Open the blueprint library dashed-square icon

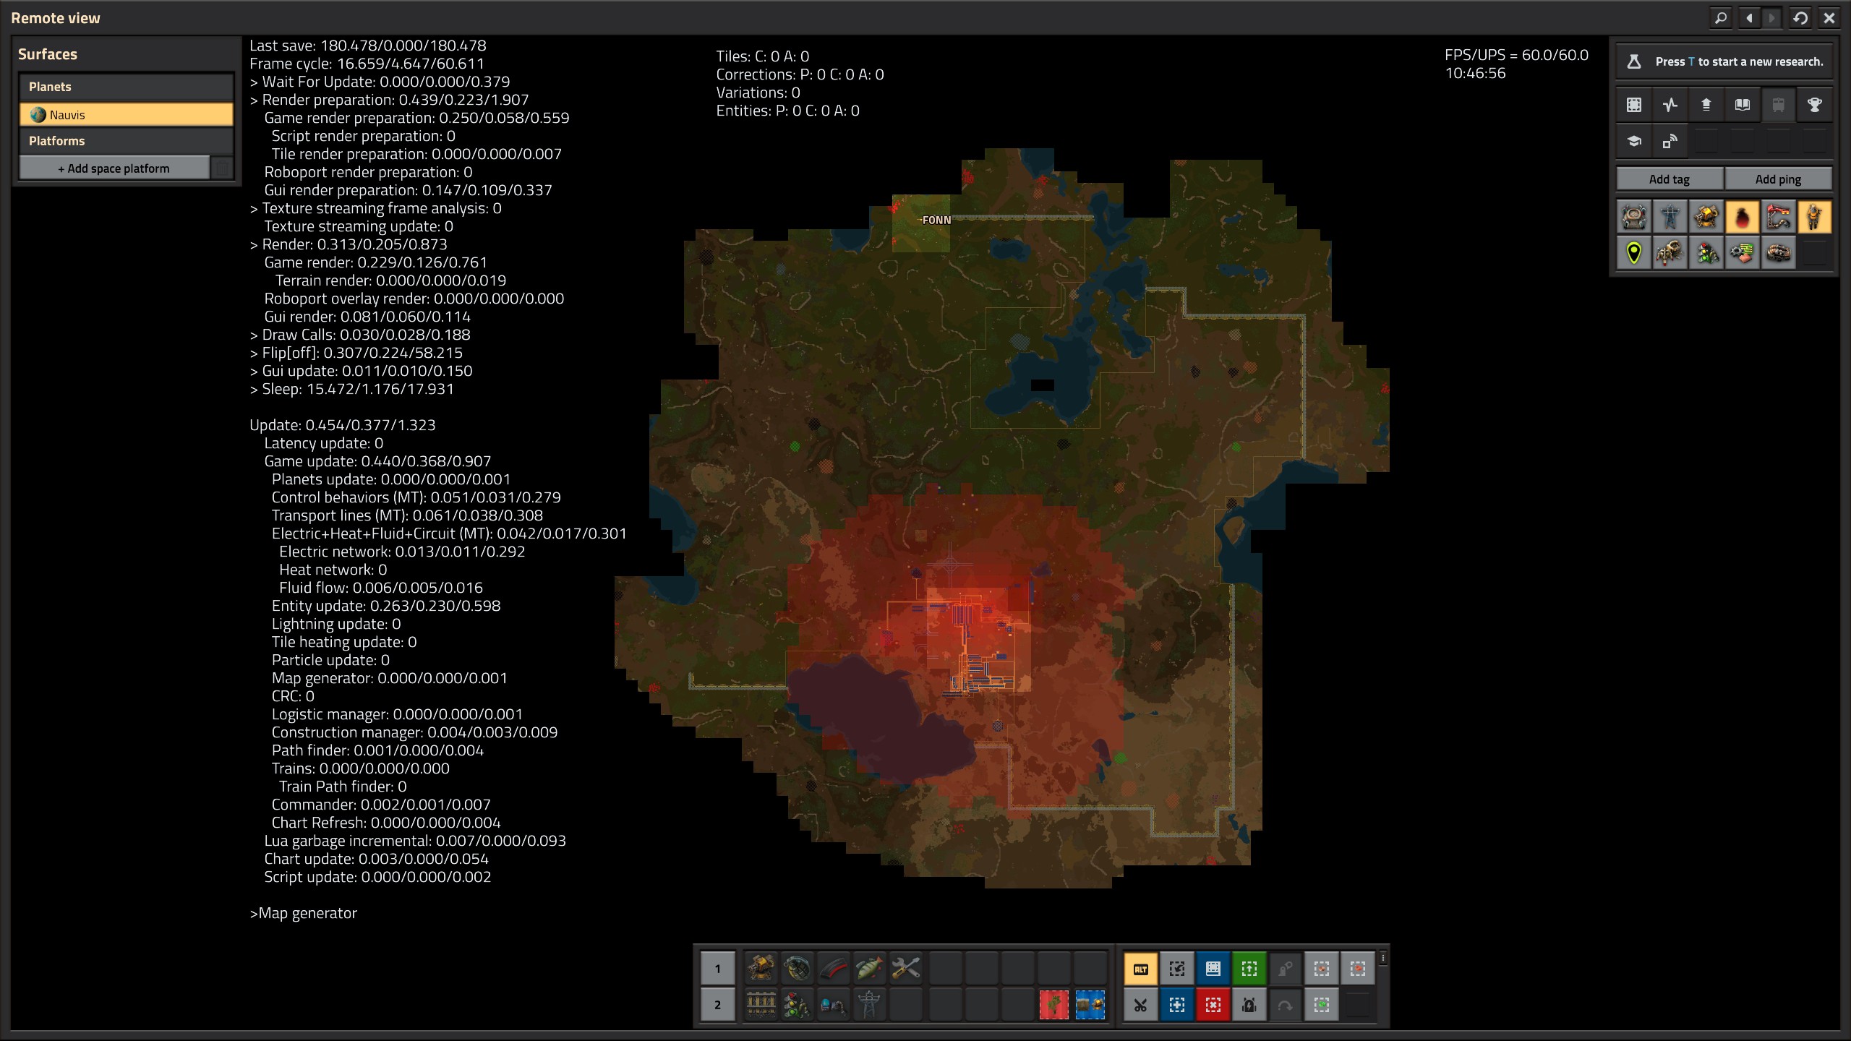[x=1633, y=105]
